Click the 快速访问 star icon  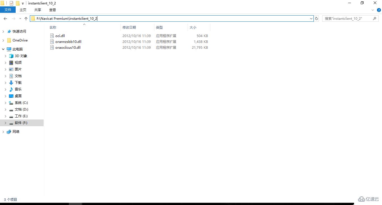coord(9,31)
